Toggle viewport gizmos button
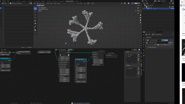The height and width of the screenshot is (104, 185). click(125, 3)
